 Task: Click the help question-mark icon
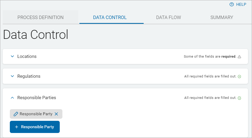tap(232, 4)
